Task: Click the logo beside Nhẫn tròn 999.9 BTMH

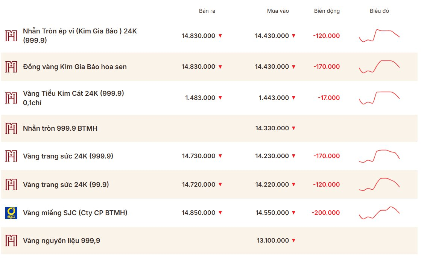Action: point(11,128)
